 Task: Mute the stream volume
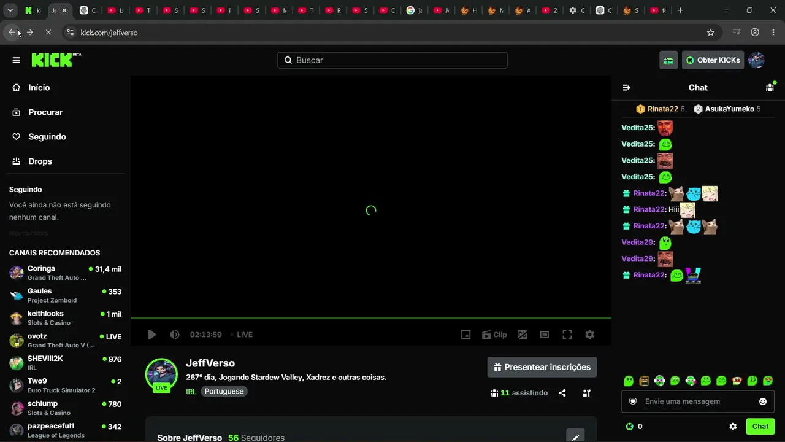[175, 335]
